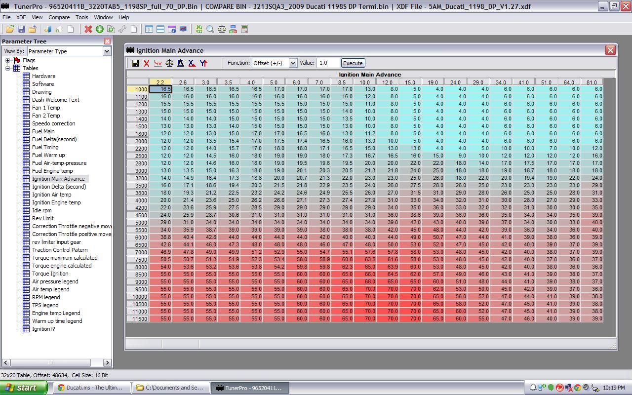Open the View By dropdown
The image size is (632, 395).
click(107, 51)
